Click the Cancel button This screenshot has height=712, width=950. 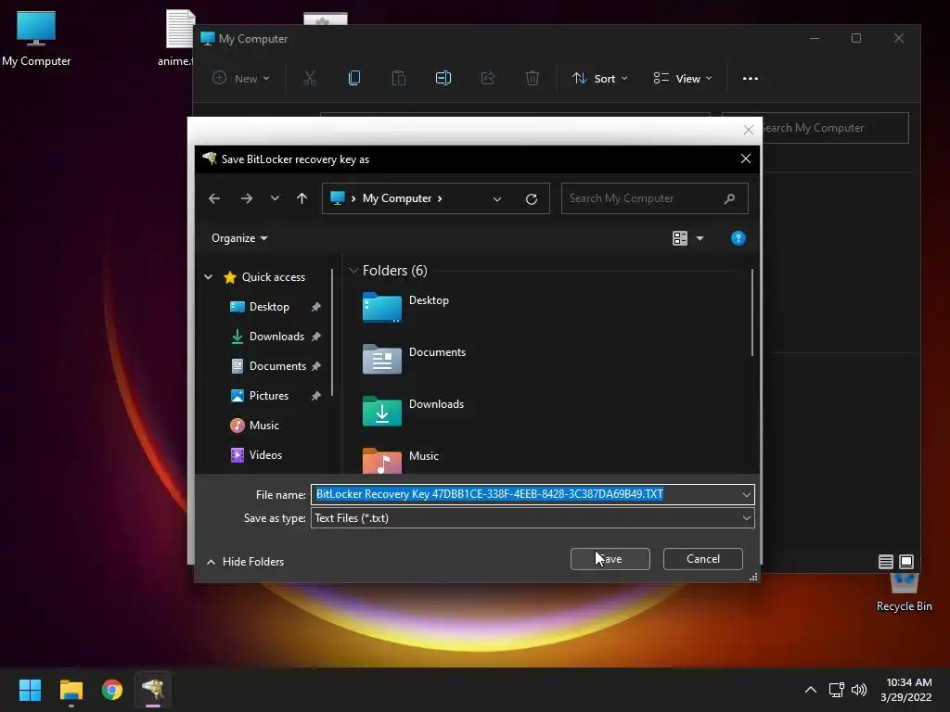click(703, 559)
